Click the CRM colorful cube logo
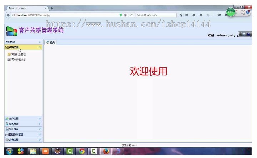The width and height of the screenshot is (257, 158). click(12, 31)
